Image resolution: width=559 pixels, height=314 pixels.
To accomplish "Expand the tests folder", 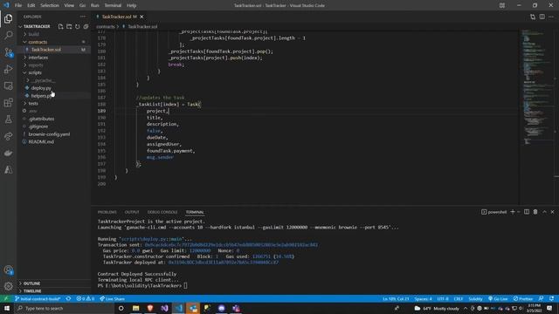I will point(33,103).
